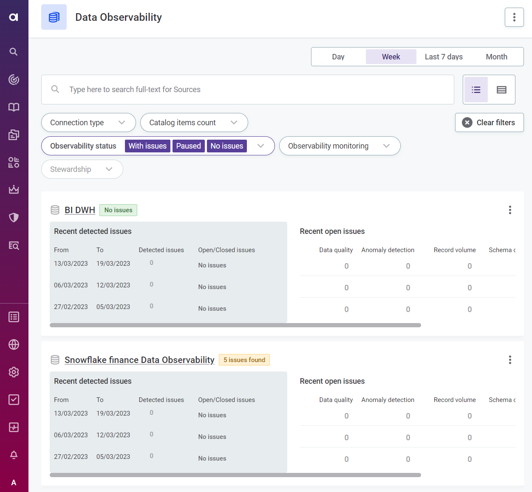This screenshot has height=492, width=532.
Task: Open the business glossary book icon
Action: pyautogui.click(x=14, y=107)
